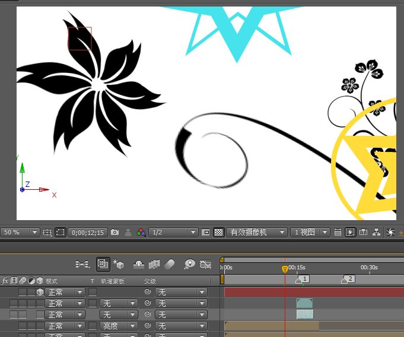Open the grid and guide options icon
This screenshot has width=404, height=337.
click(x=47, y=233)
